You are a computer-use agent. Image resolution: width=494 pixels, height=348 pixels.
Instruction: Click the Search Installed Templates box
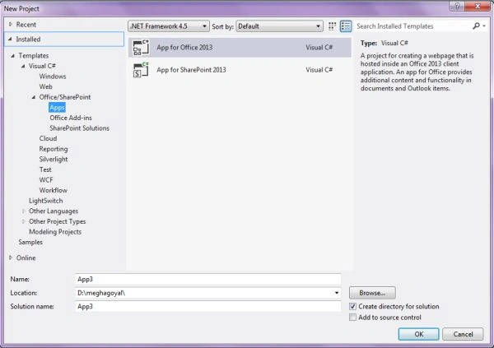pyautogui.click(x=412, y=26)
